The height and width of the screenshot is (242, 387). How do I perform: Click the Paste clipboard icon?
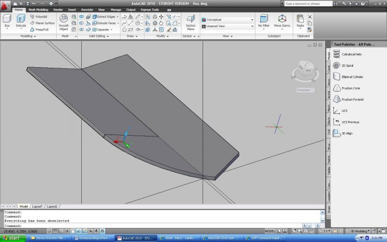coord(300,19)
